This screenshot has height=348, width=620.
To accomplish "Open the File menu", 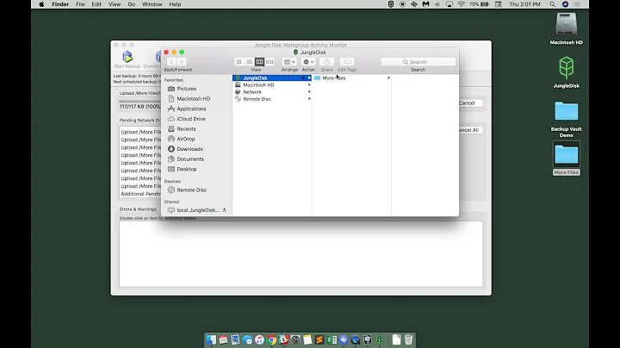I will point(80,4).
